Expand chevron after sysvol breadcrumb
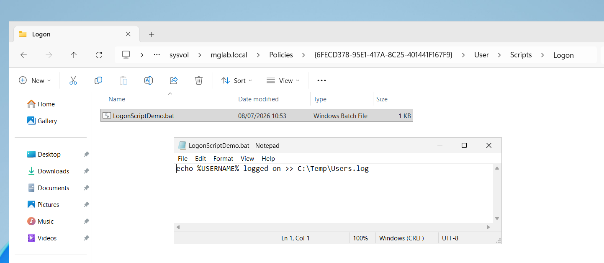Screen dimensions: 604x263 (x=200, y=55)
